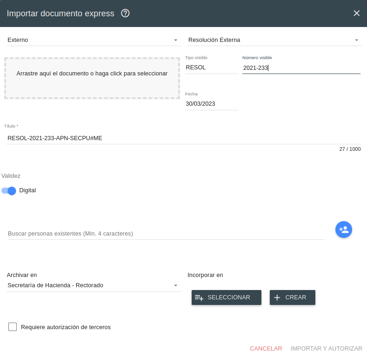Open the Resolución Externa dropdown

274,40
